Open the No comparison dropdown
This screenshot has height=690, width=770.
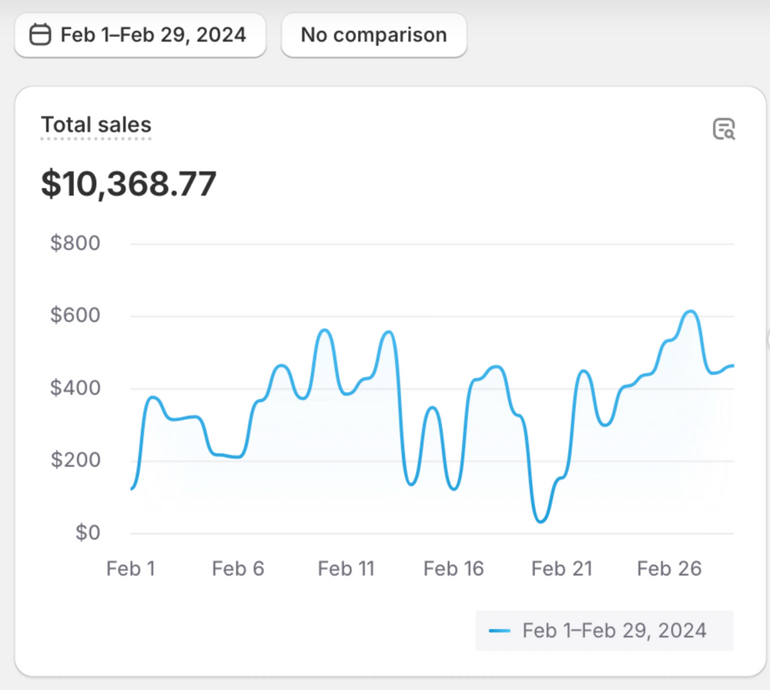[x=373, y=35]
